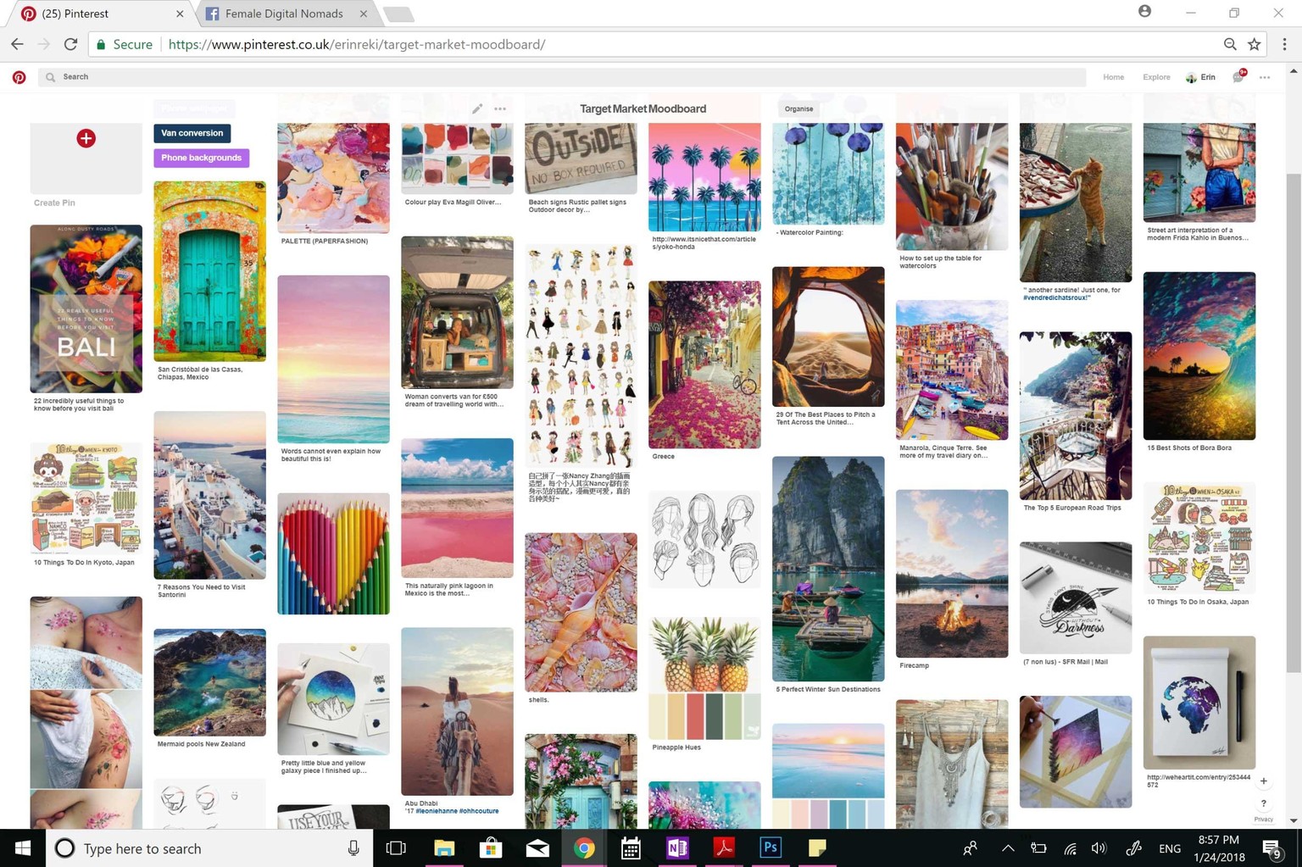Open the Chrome three-dot menu
This screenshot has height=867, width=1302.
click(1284, 44)
